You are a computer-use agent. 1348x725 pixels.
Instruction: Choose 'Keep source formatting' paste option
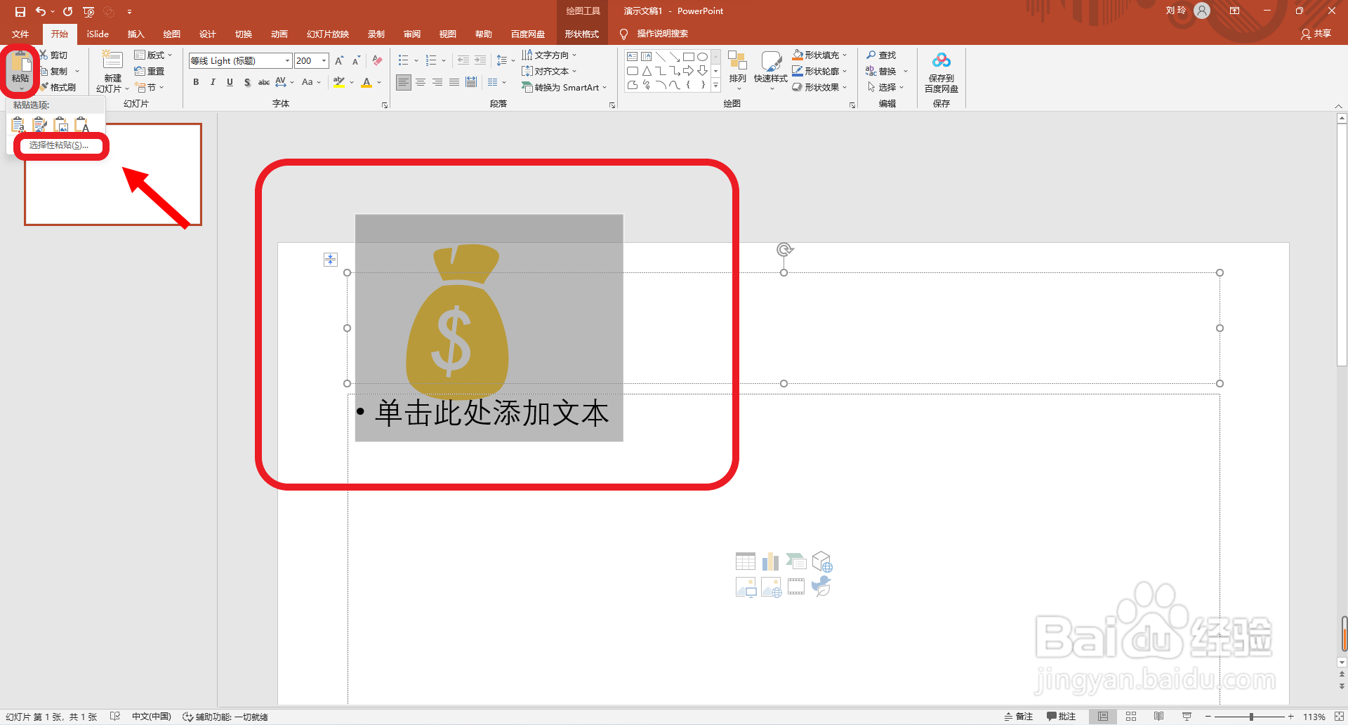(40, 125)
